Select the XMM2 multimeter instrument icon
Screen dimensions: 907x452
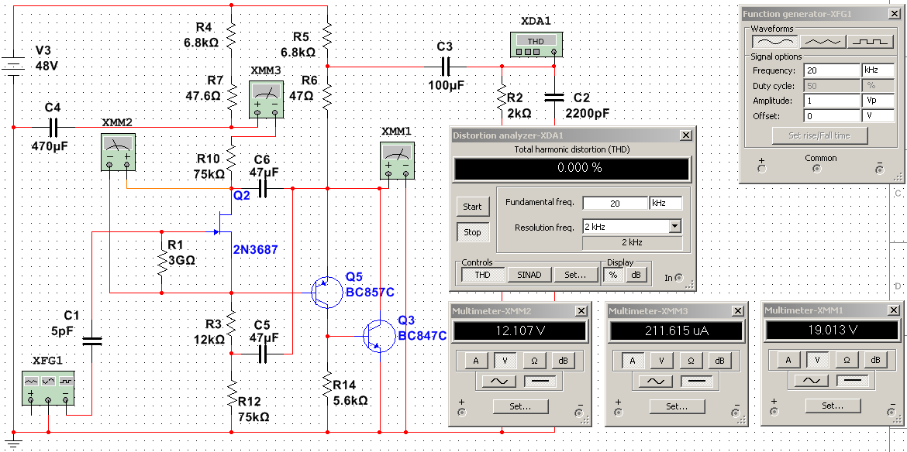pos(118,151)
